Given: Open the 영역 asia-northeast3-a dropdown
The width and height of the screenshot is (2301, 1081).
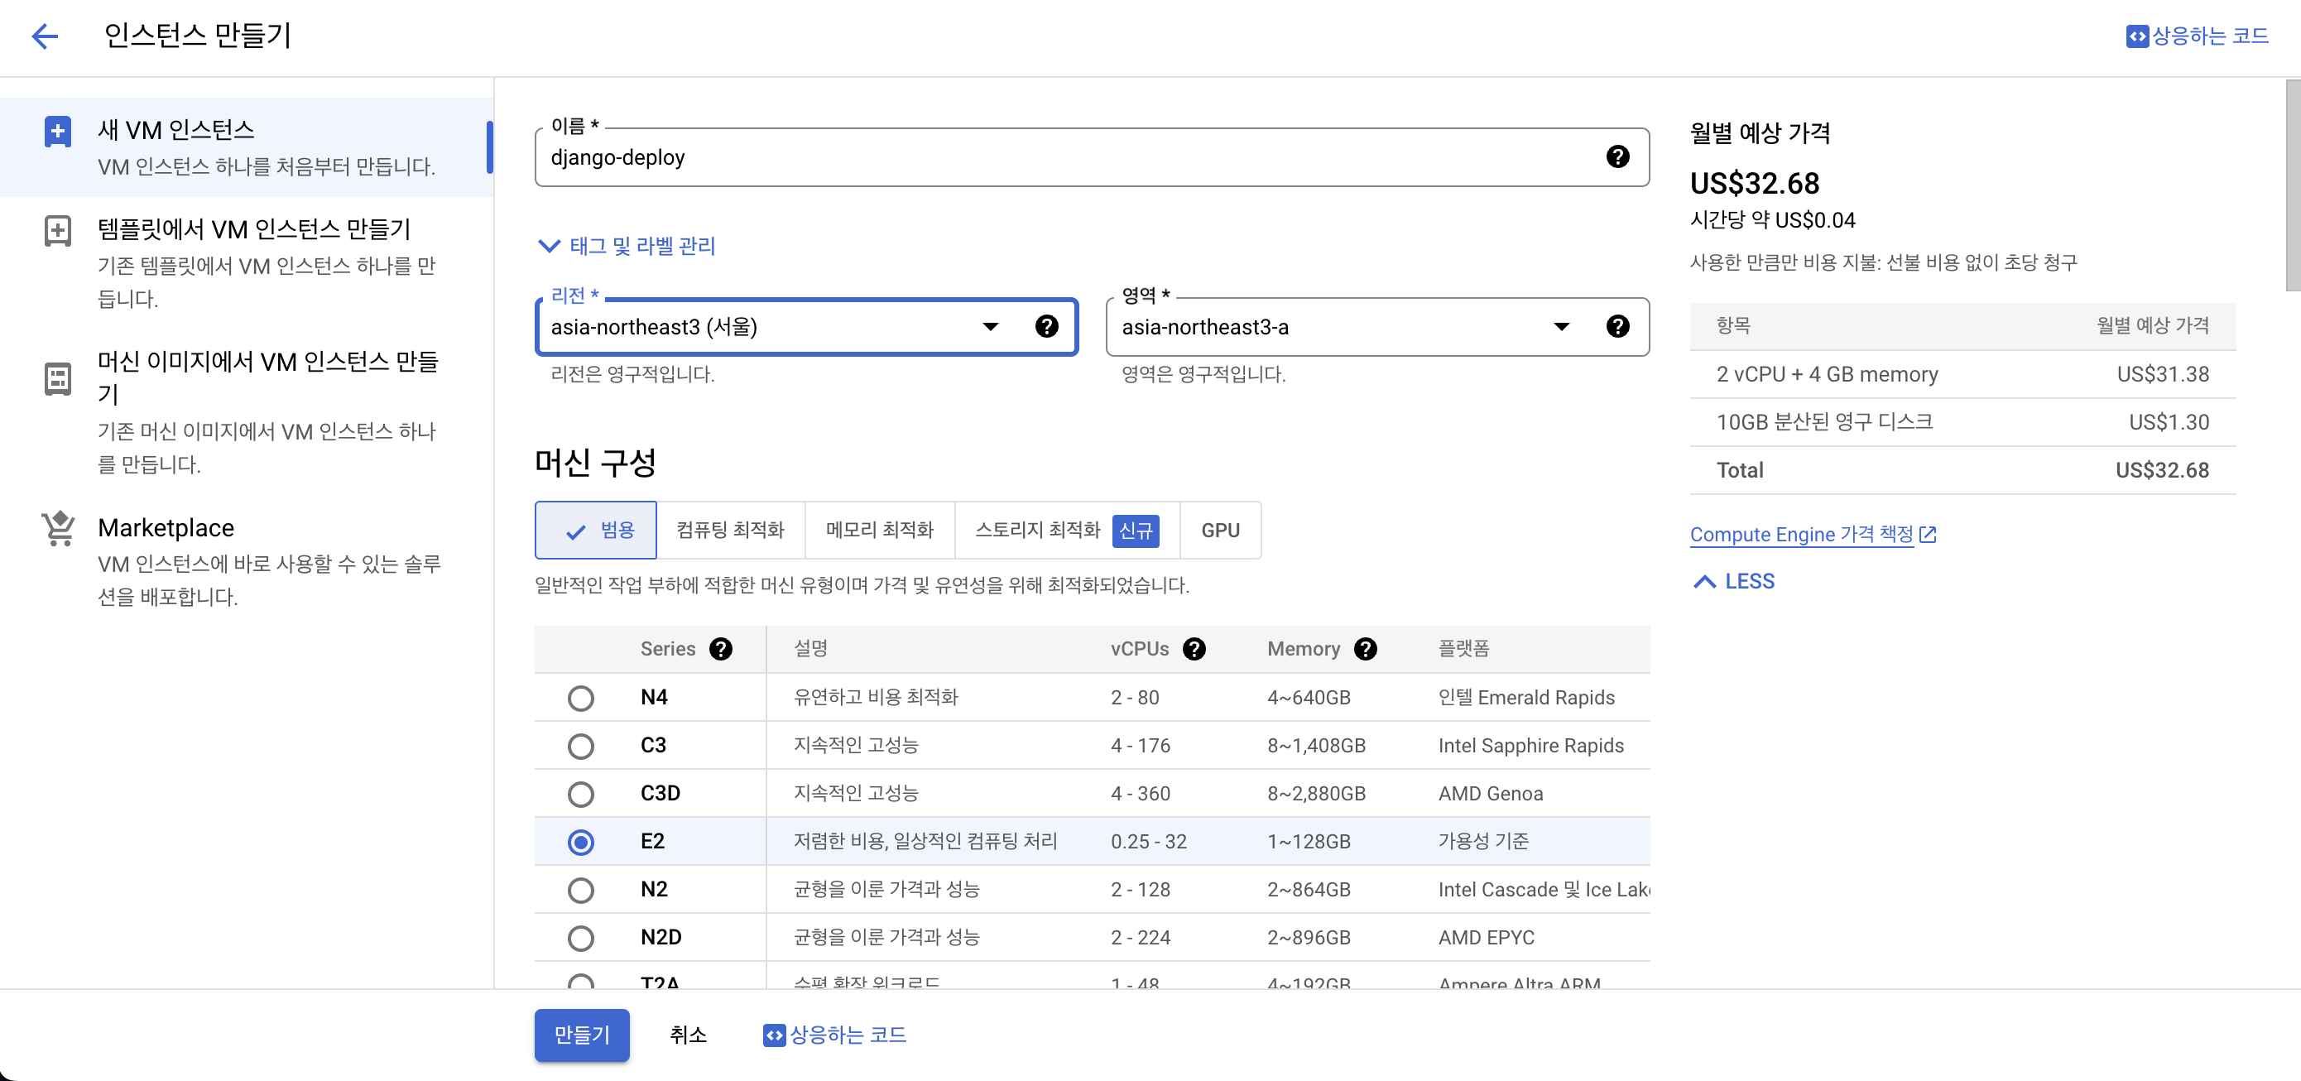Looking at the screenshot, I should (1376, 326).
